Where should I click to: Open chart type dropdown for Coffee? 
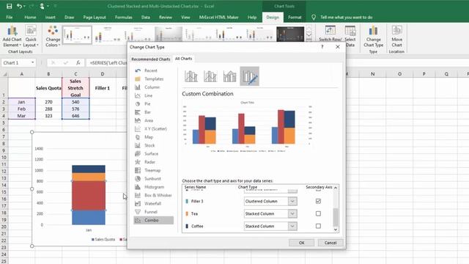[x=292, y=227]
